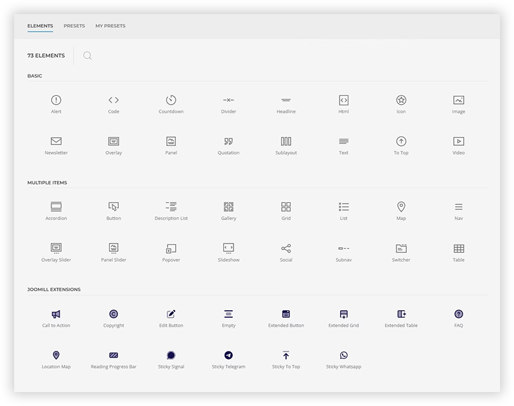Choose the Subnav element
This screenshot has height=406, width=514.
pyautogui.click(x=343, y=253)
